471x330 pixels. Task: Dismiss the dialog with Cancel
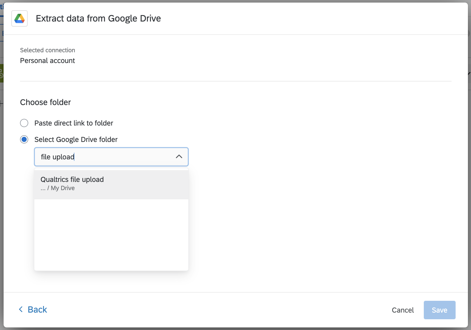(x=403, y=310)
